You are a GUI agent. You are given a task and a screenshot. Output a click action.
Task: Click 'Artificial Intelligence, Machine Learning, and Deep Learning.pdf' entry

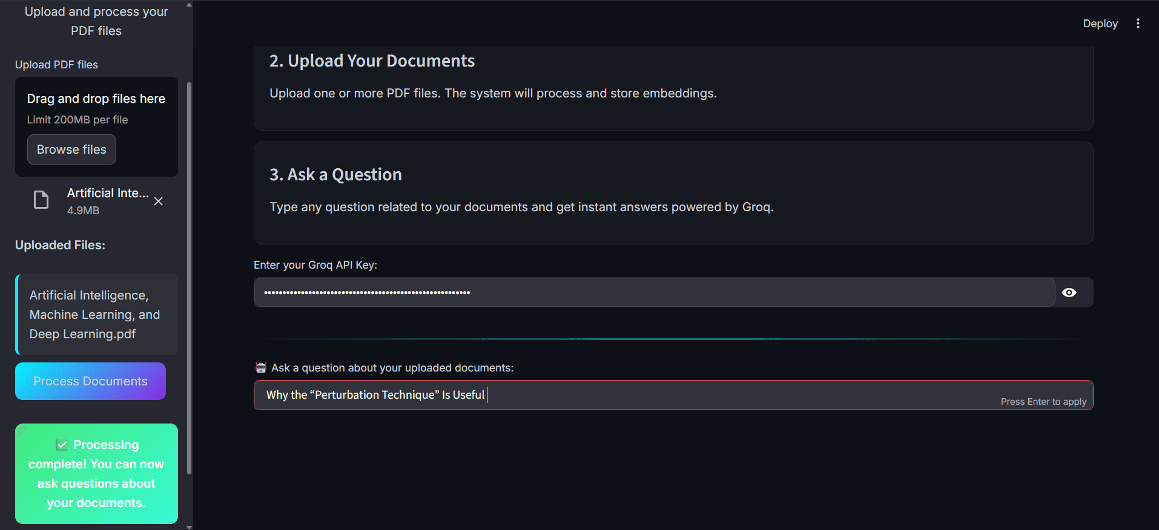[x=96, y=315]
